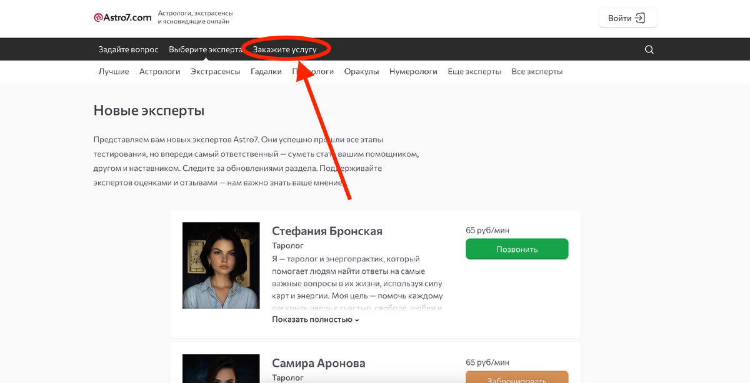750x383 pixels.
Task: Open the Задайте вопрос menu item
Action: coord(129,49)
